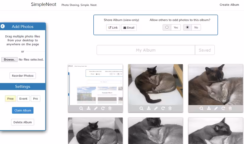This screenshot has height=144, width=244.
Task: Trash the cats-on-white-chair photo
Action: [170, 108]
